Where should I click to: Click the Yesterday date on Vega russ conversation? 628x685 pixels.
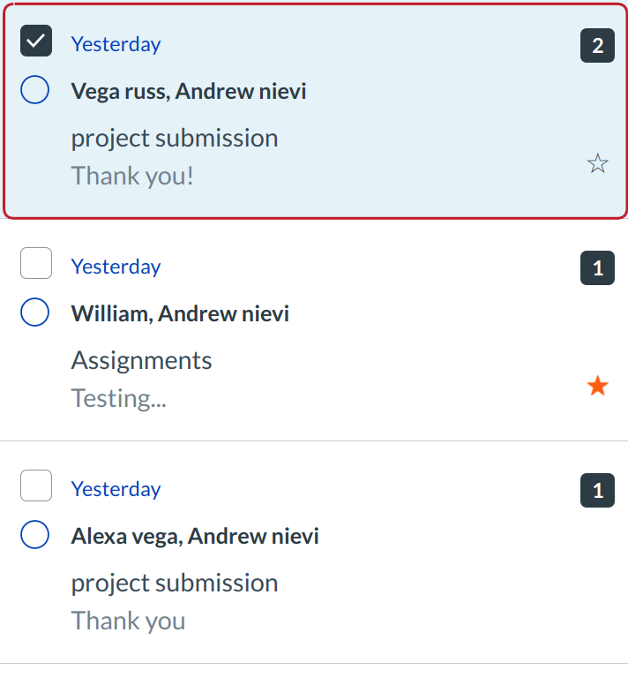coord(116,44)
